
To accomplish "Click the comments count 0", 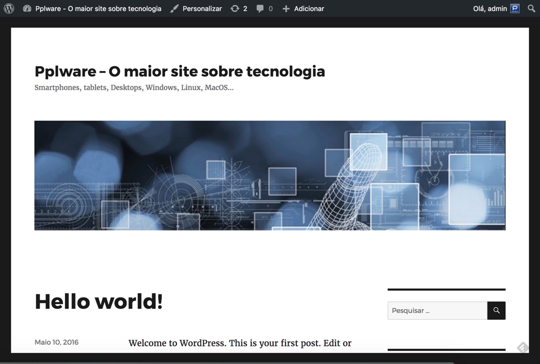I will (x=271, y=9).
